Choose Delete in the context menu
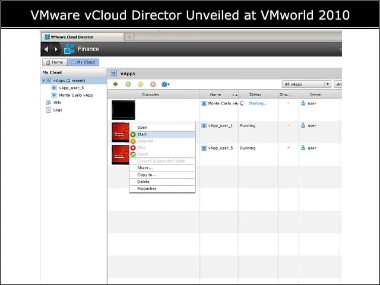This screenshot has height=285, width=380. tap(162, 182)
